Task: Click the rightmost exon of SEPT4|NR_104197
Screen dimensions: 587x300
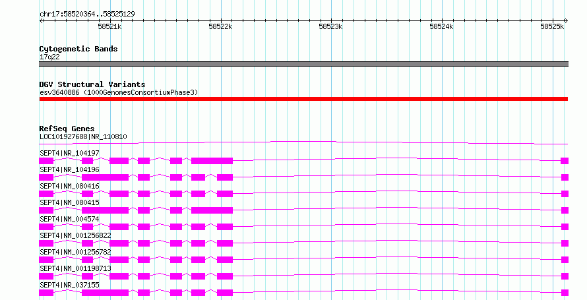Action: (565, 161)
